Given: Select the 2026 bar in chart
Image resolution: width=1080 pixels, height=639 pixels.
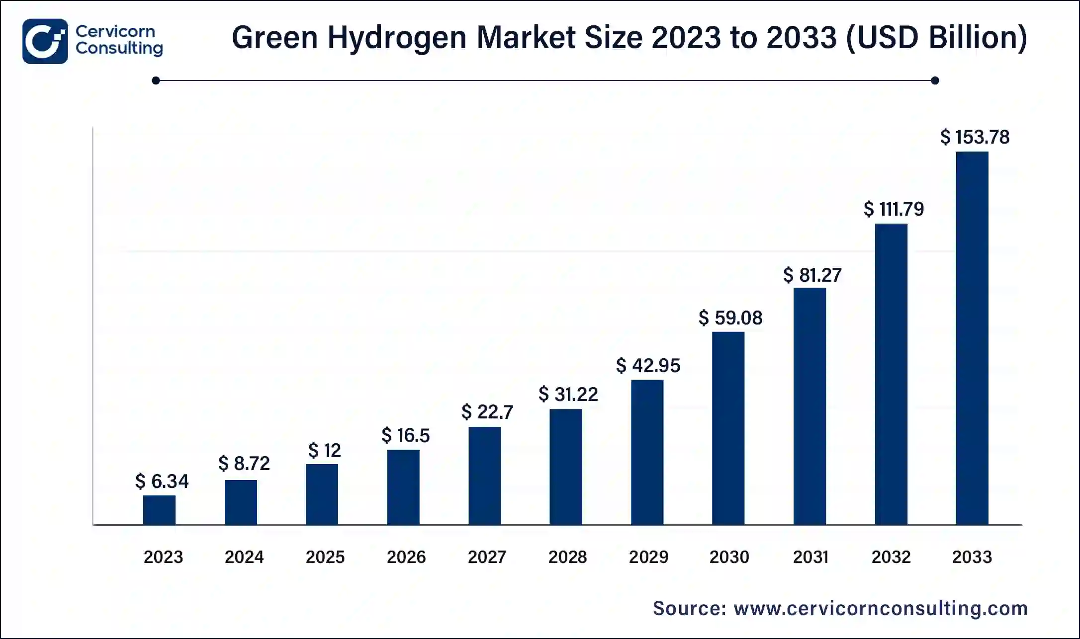Looking at the screenshot, I should (403, 487).
